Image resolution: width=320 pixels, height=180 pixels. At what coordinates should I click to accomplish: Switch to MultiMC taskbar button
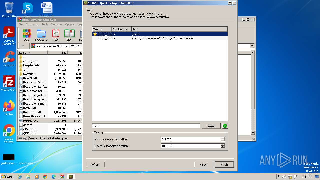tap(71, 177)
